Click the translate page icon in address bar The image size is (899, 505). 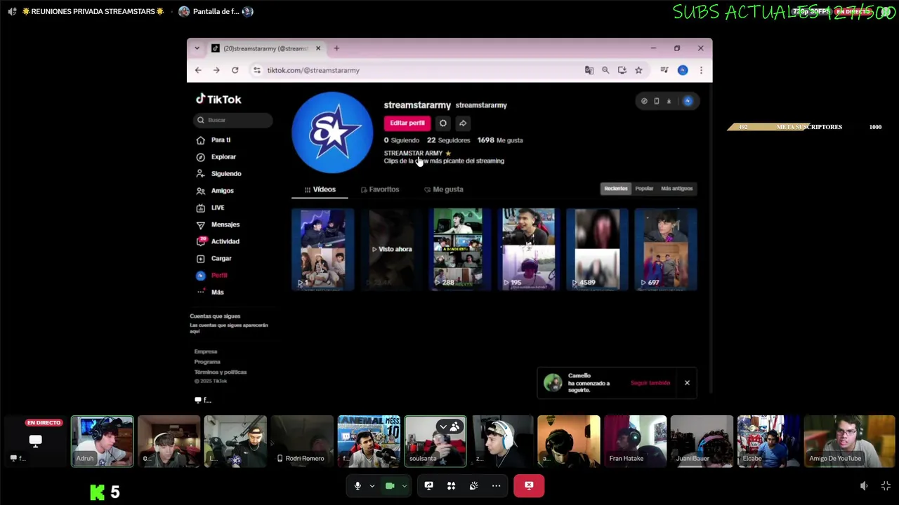click(589, 70)
